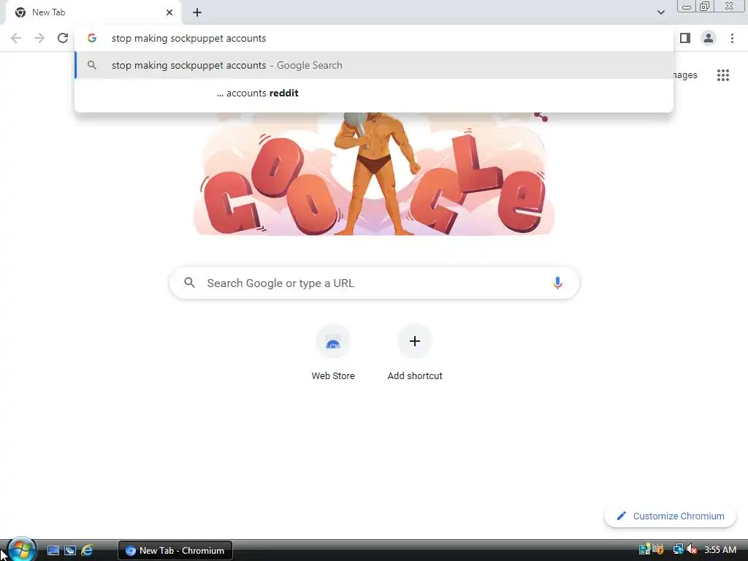Screen dimensions: 748x561
Task: Click the Images link behind suggestions
Action: (685, 75)
